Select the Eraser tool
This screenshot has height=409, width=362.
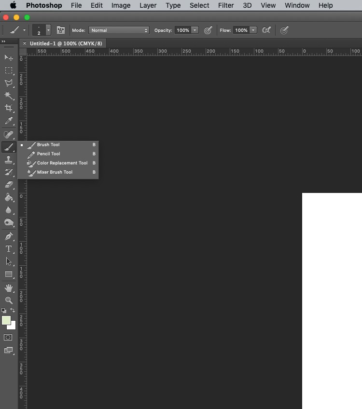9,185
